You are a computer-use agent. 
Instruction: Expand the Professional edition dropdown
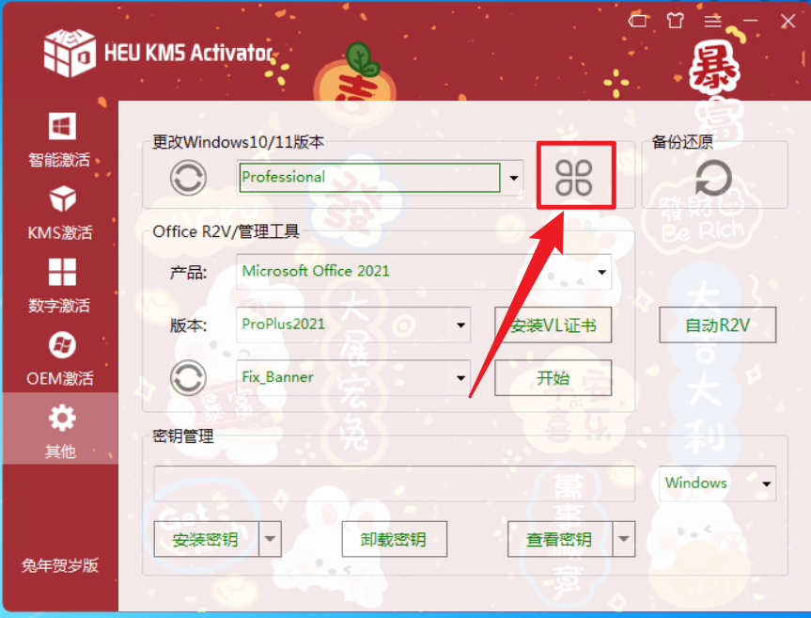click(514, 178)
